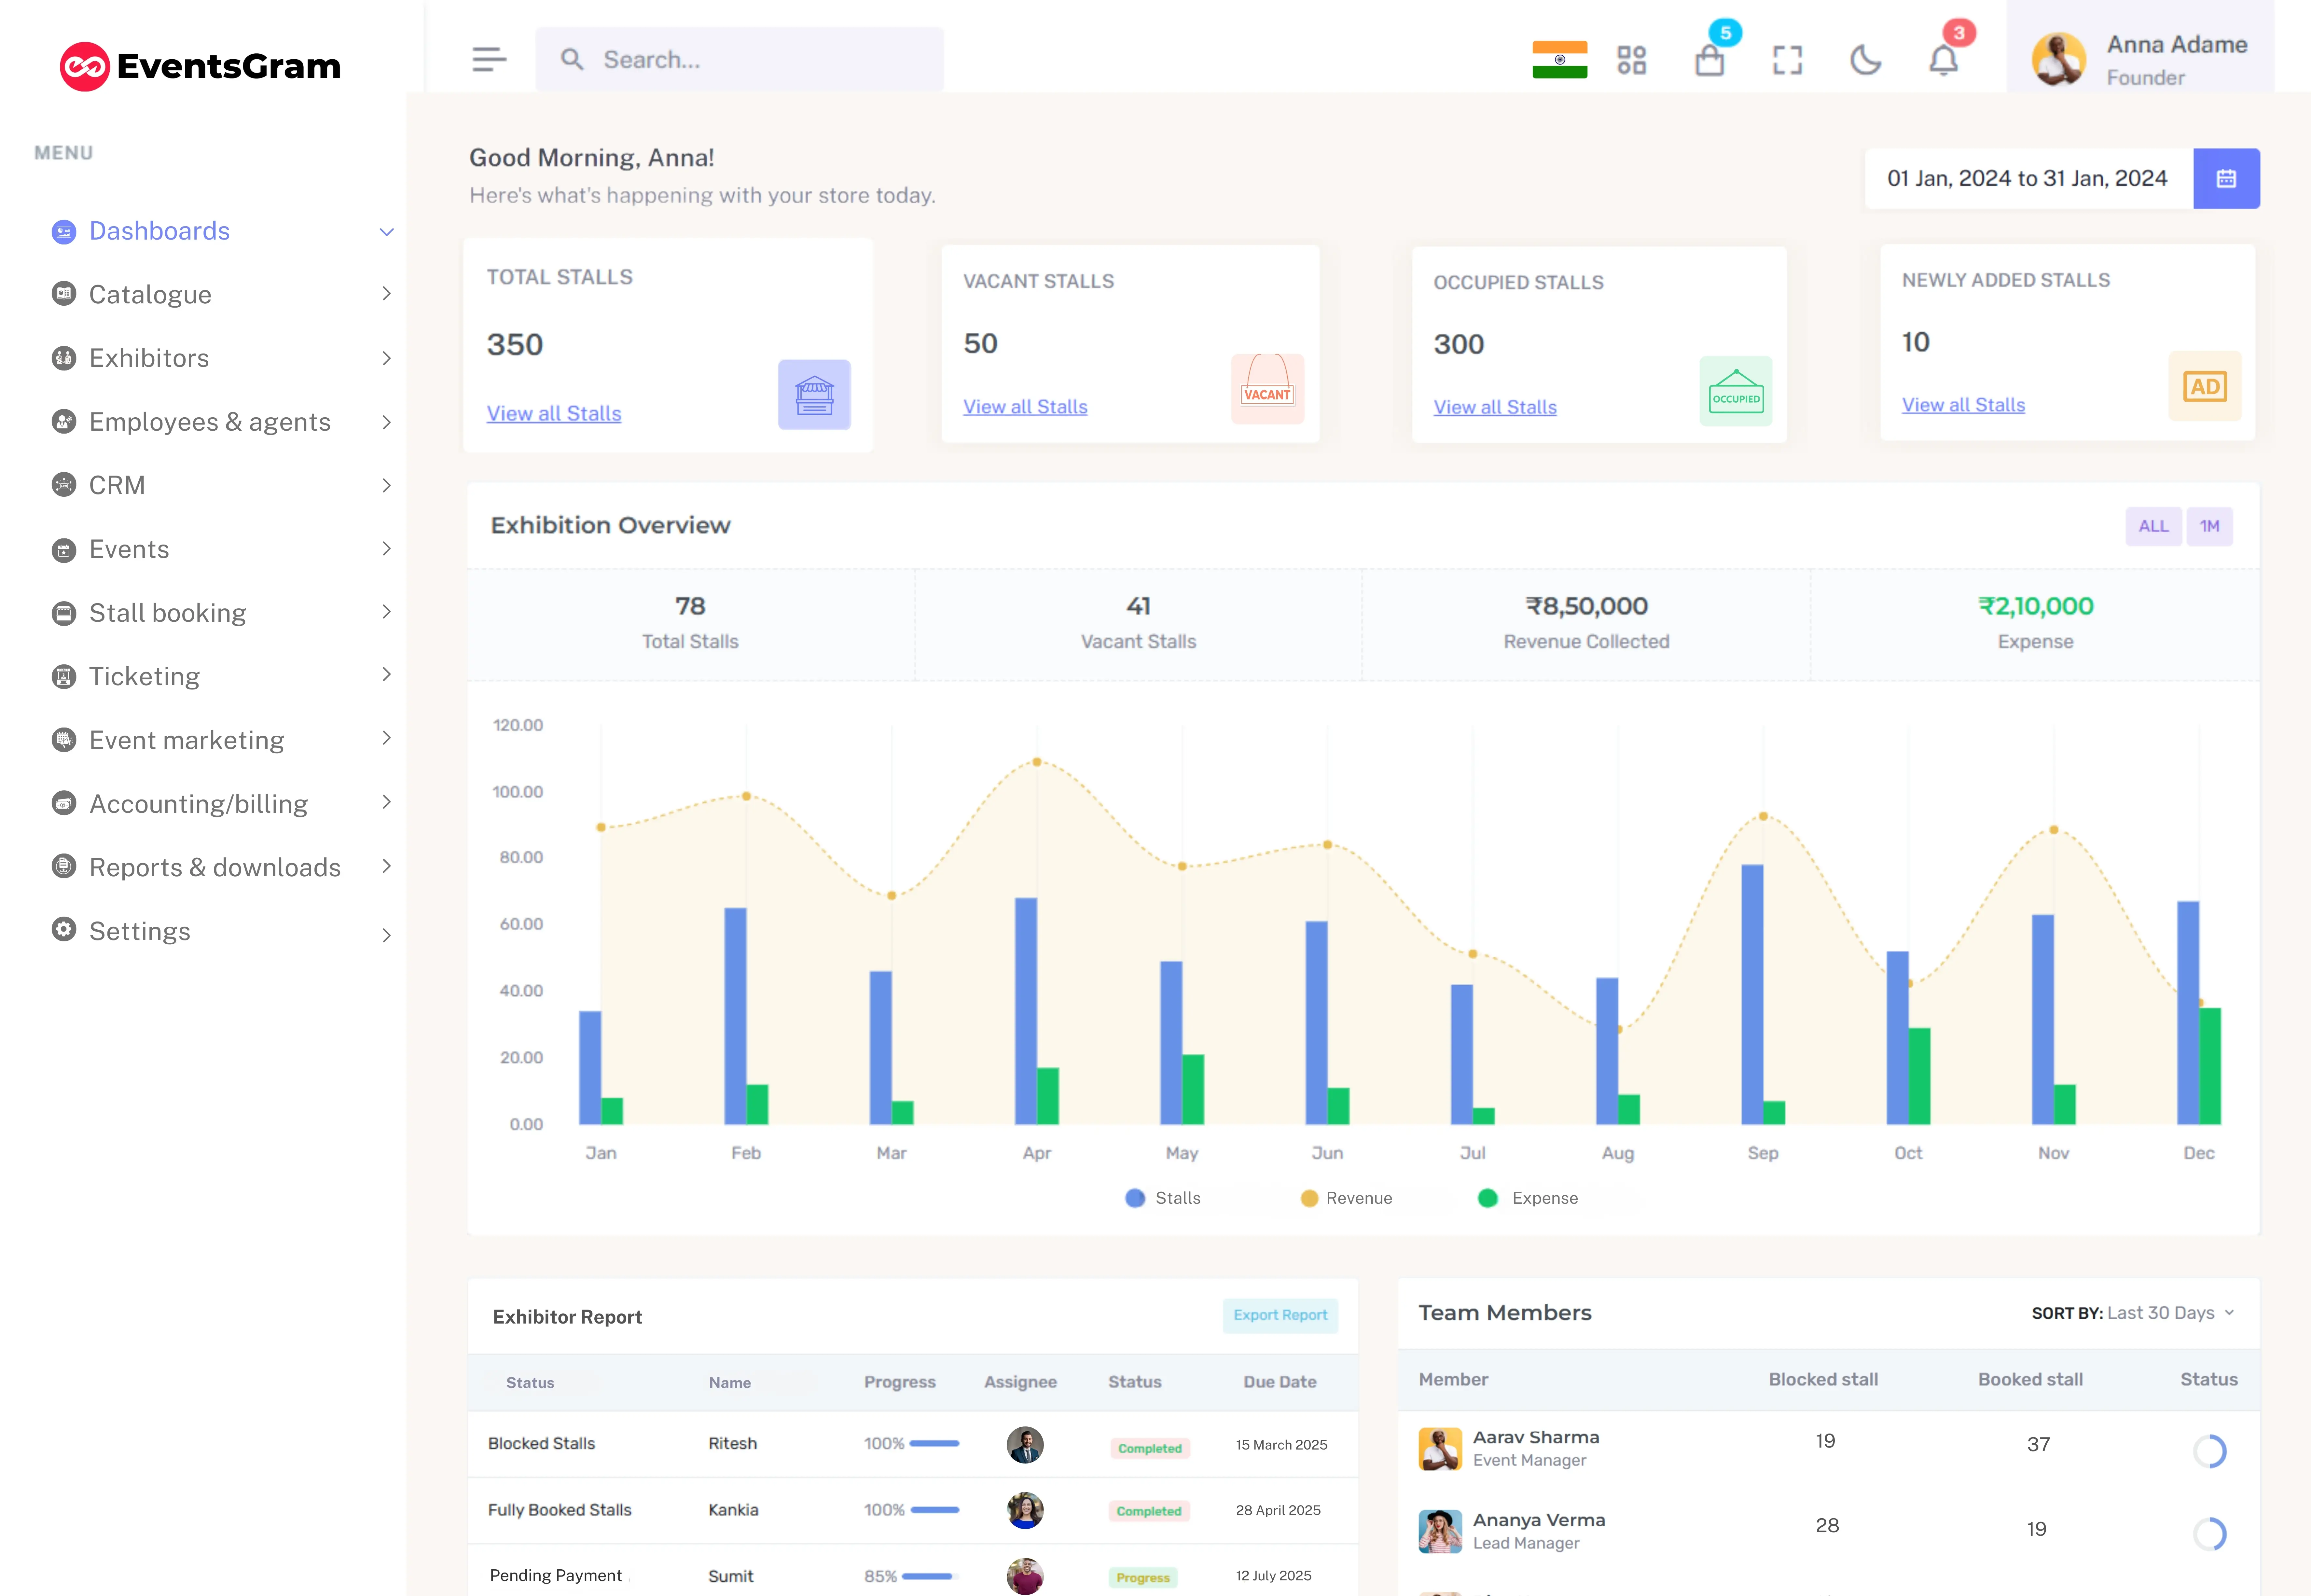This screenshot has width=2311, height=1596.
Task: Click the Ticketing sidebar icon
Action: pyautogui.click(x=64, y=677)
